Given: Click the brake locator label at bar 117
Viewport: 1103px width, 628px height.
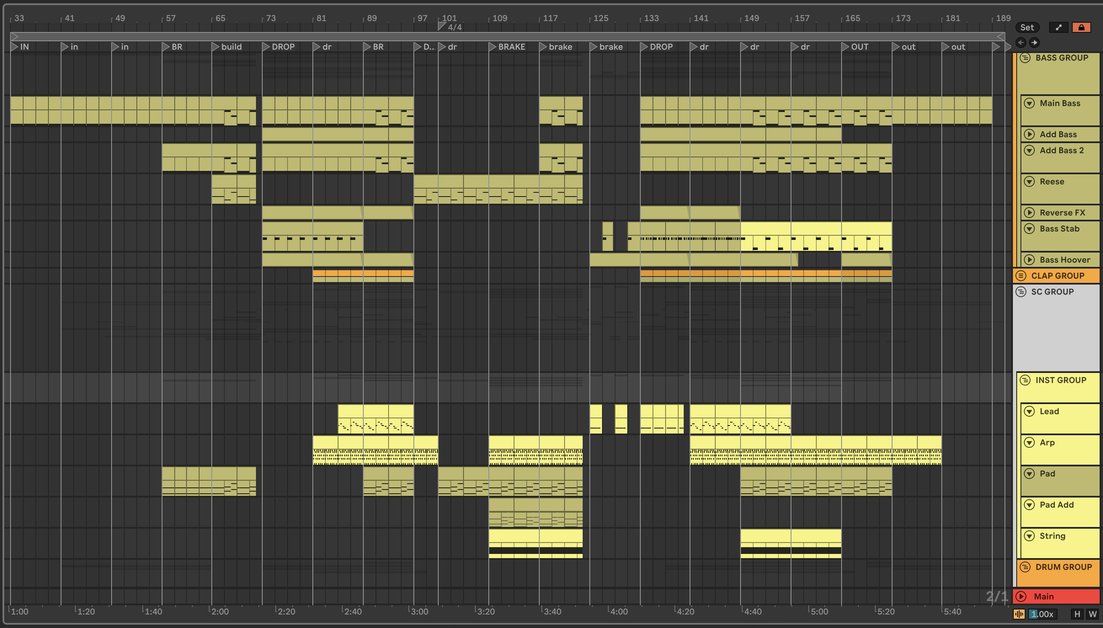Looking at the screenshot, I should point(560,47).
